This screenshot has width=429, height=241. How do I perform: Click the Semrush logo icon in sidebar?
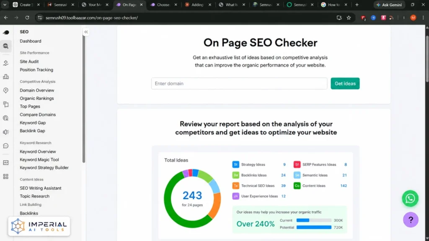coord(6,32)
